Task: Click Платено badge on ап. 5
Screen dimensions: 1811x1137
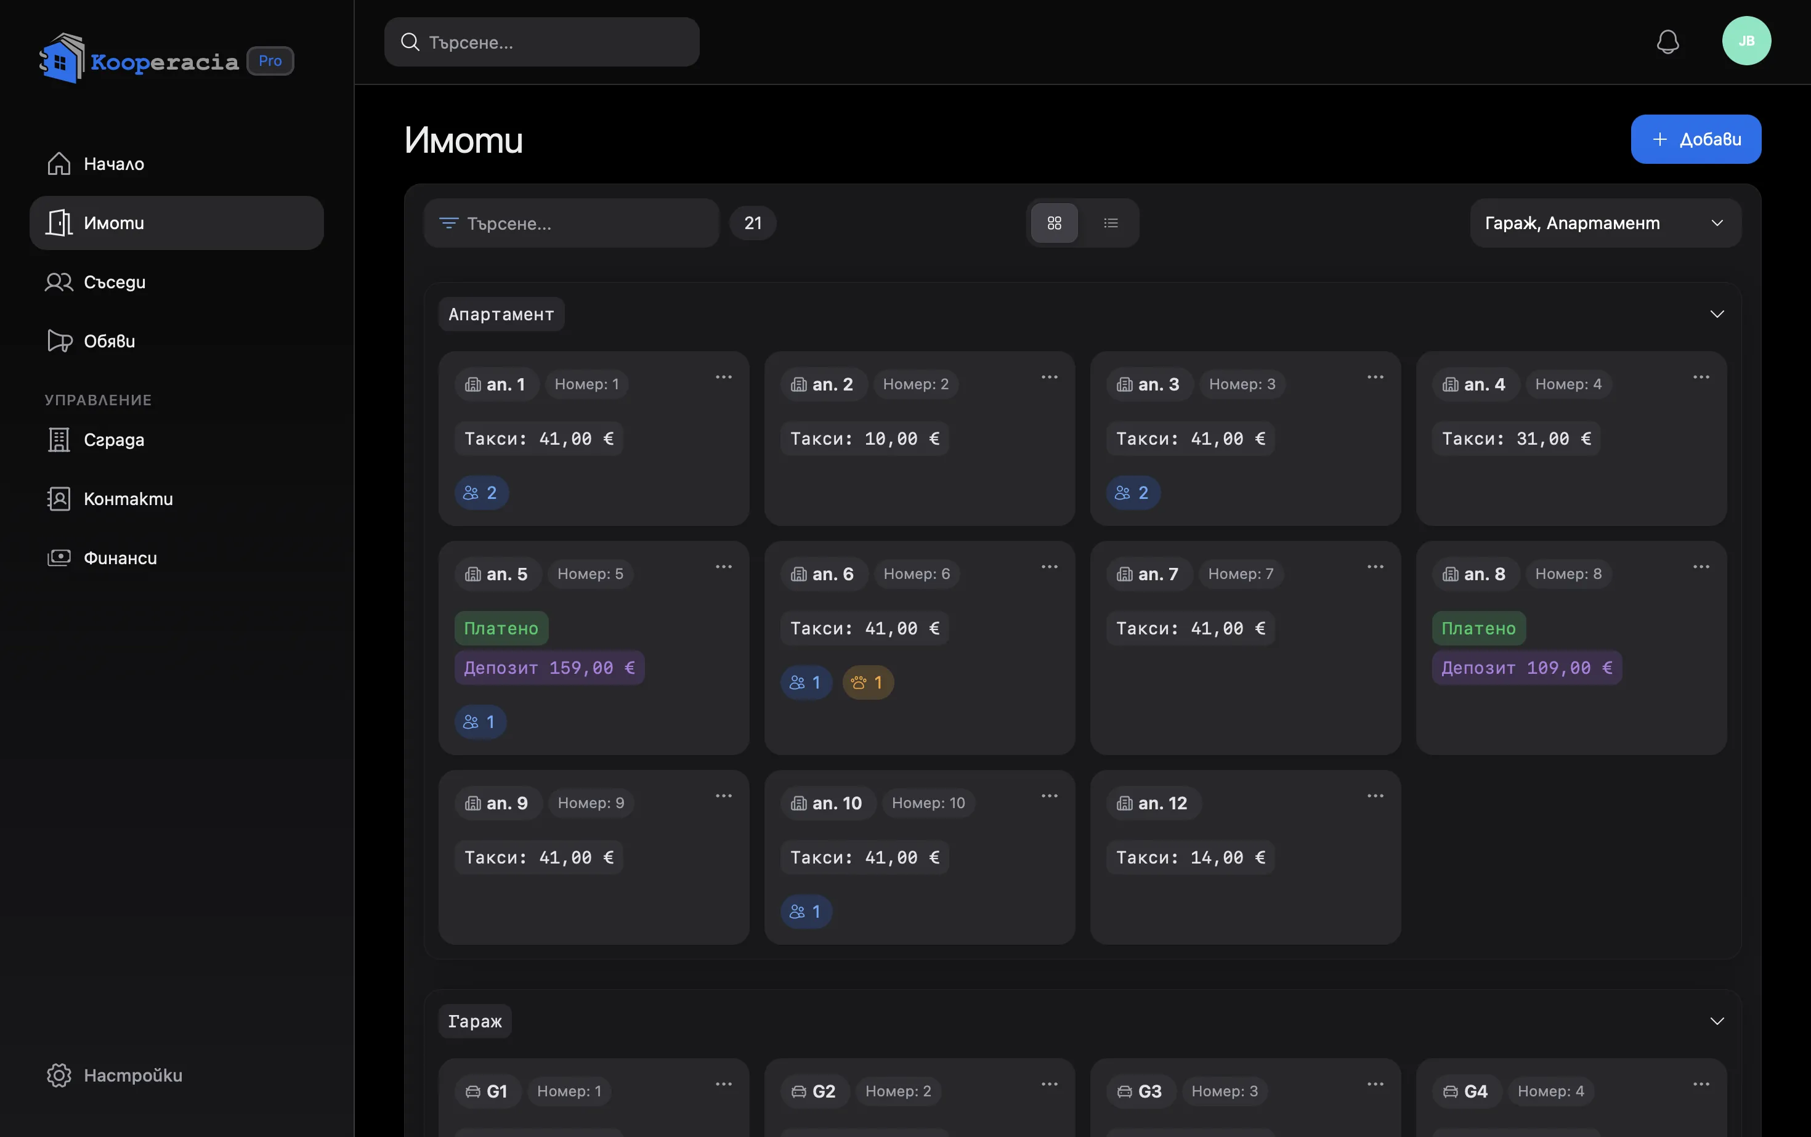Action: pyautogui.click(x=501, y=628)
